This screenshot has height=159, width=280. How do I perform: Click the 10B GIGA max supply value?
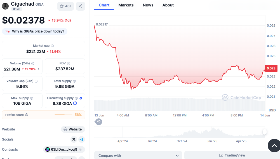pos(22,103)
